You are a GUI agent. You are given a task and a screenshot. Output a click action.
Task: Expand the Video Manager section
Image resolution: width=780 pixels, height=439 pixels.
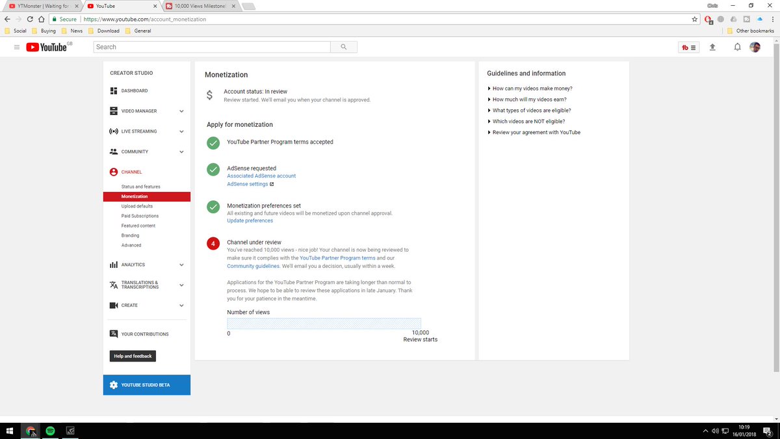coord(181,111)
